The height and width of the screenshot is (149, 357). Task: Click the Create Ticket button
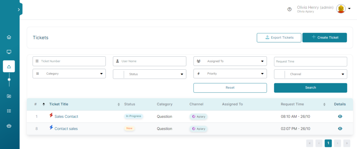point(325,38)
